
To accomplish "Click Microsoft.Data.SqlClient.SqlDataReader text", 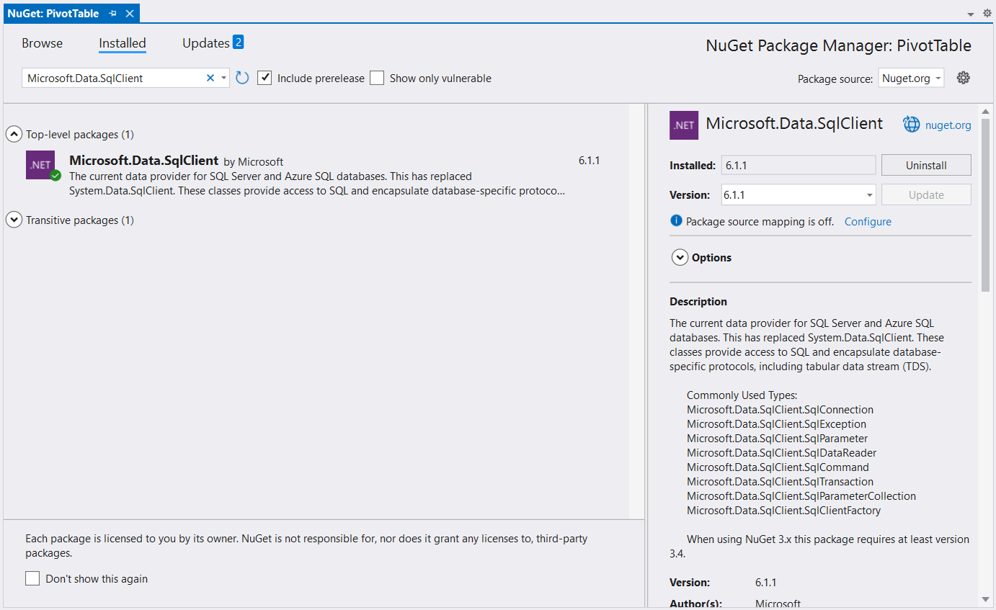I will coord(781,453).
